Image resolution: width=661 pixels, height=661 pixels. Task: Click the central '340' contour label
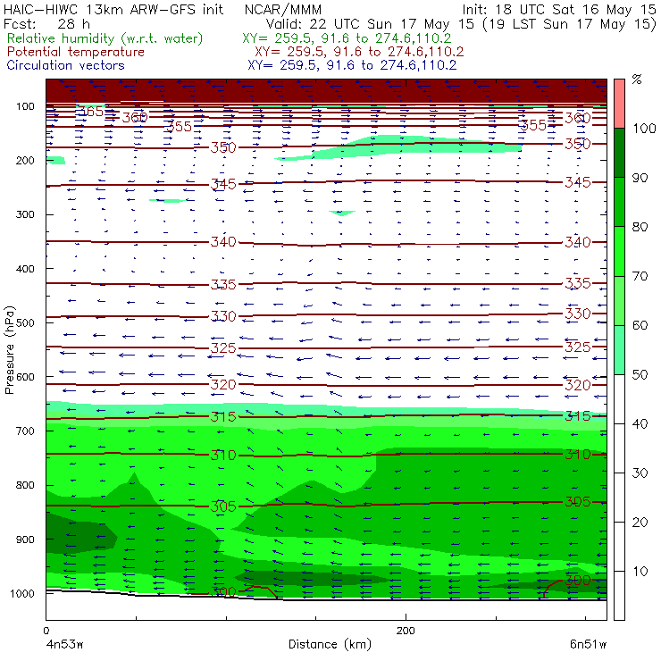pos(223,242)
